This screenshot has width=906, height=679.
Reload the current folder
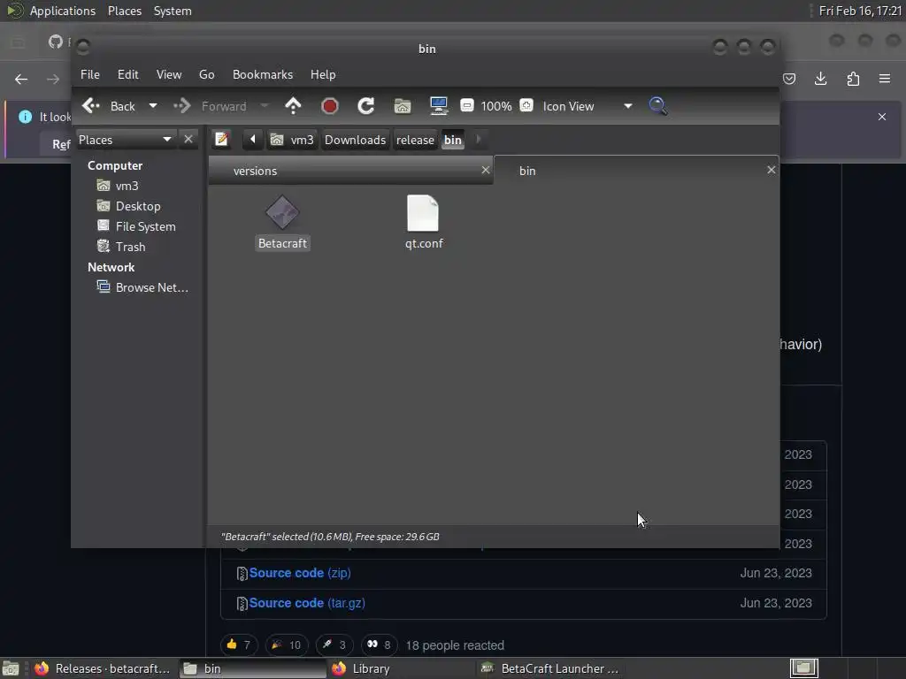coord(365,106)
